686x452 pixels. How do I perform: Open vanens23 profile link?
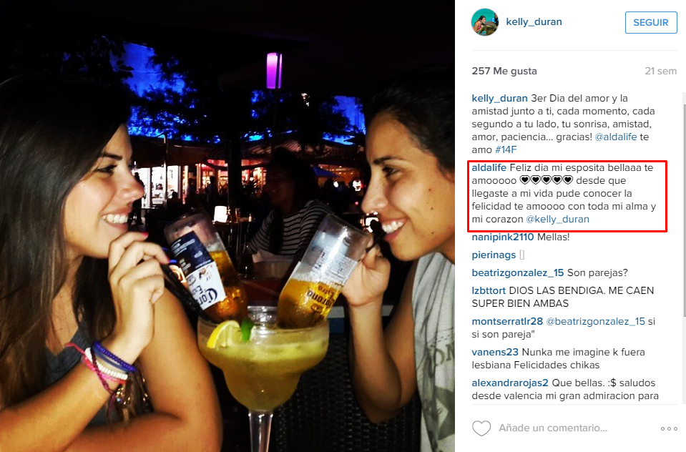[495, 352]
